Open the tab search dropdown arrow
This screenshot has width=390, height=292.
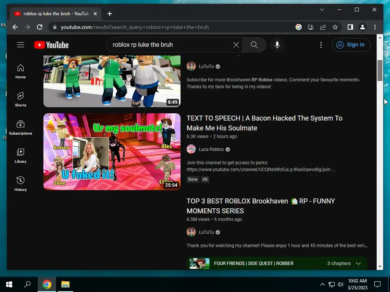coord(321,10)
